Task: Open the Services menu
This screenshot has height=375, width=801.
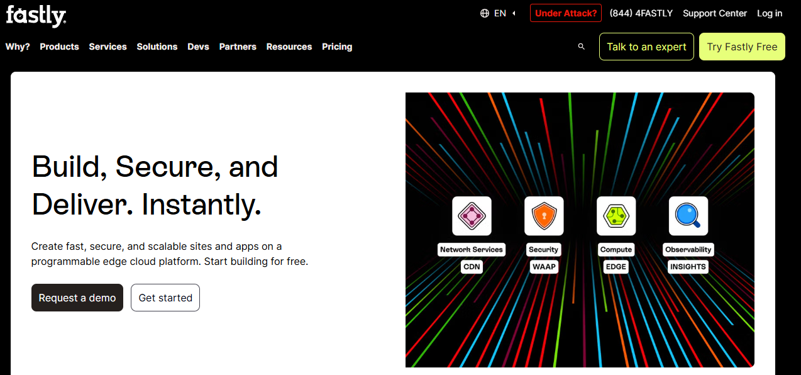Action: 108,47
